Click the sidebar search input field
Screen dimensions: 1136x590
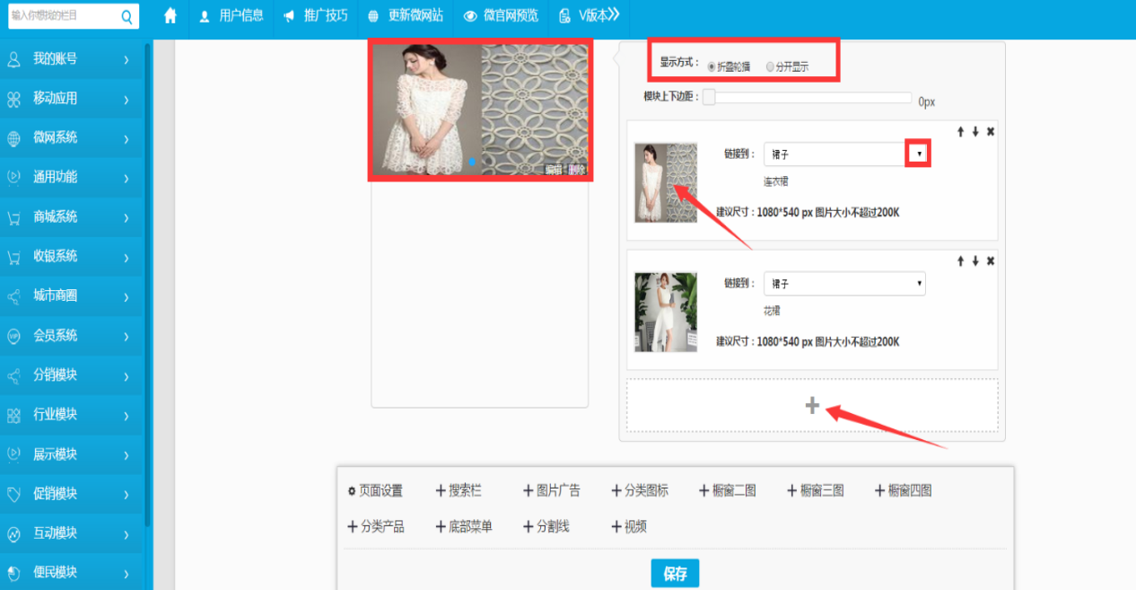click(63, 16)
